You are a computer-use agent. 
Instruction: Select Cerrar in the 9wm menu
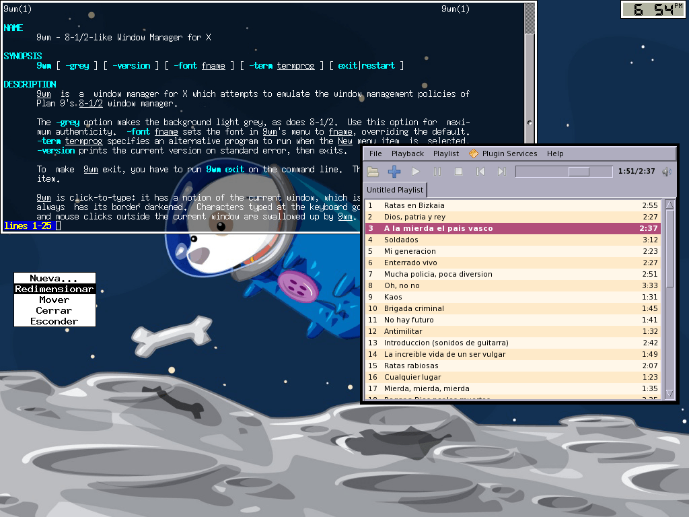(54, 310)
